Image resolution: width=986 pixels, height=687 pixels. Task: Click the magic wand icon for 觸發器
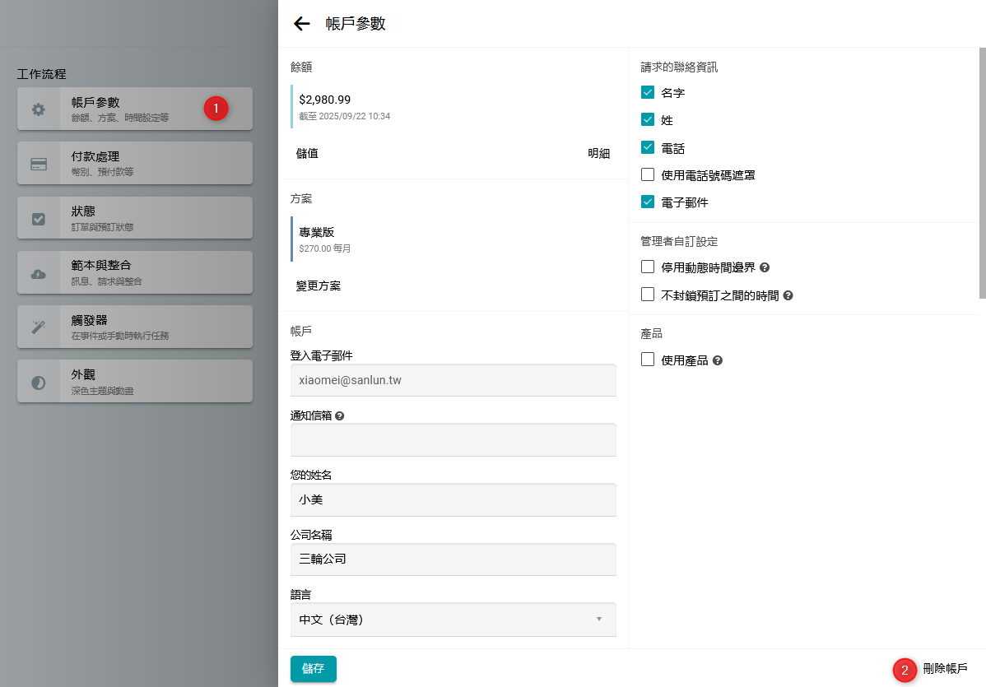pos(39,327)
